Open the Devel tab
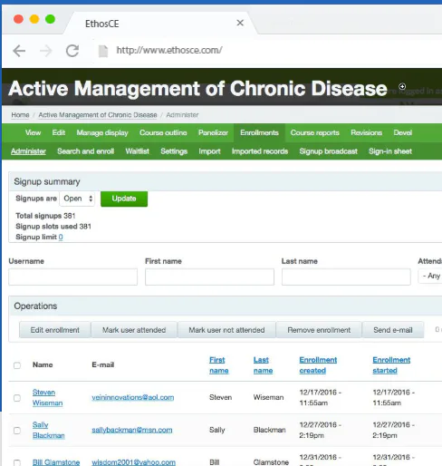 click(x=403, y=132)
